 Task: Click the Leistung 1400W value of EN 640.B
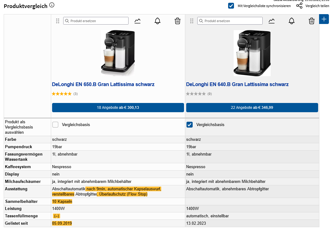pyautogui.click(x=192, y=209)
